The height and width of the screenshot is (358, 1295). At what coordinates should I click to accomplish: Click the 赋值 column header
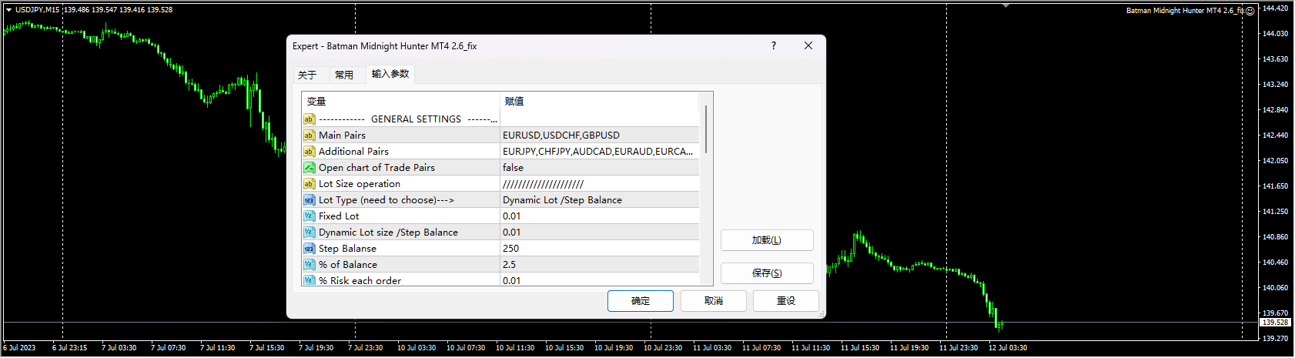coord(600,102)
